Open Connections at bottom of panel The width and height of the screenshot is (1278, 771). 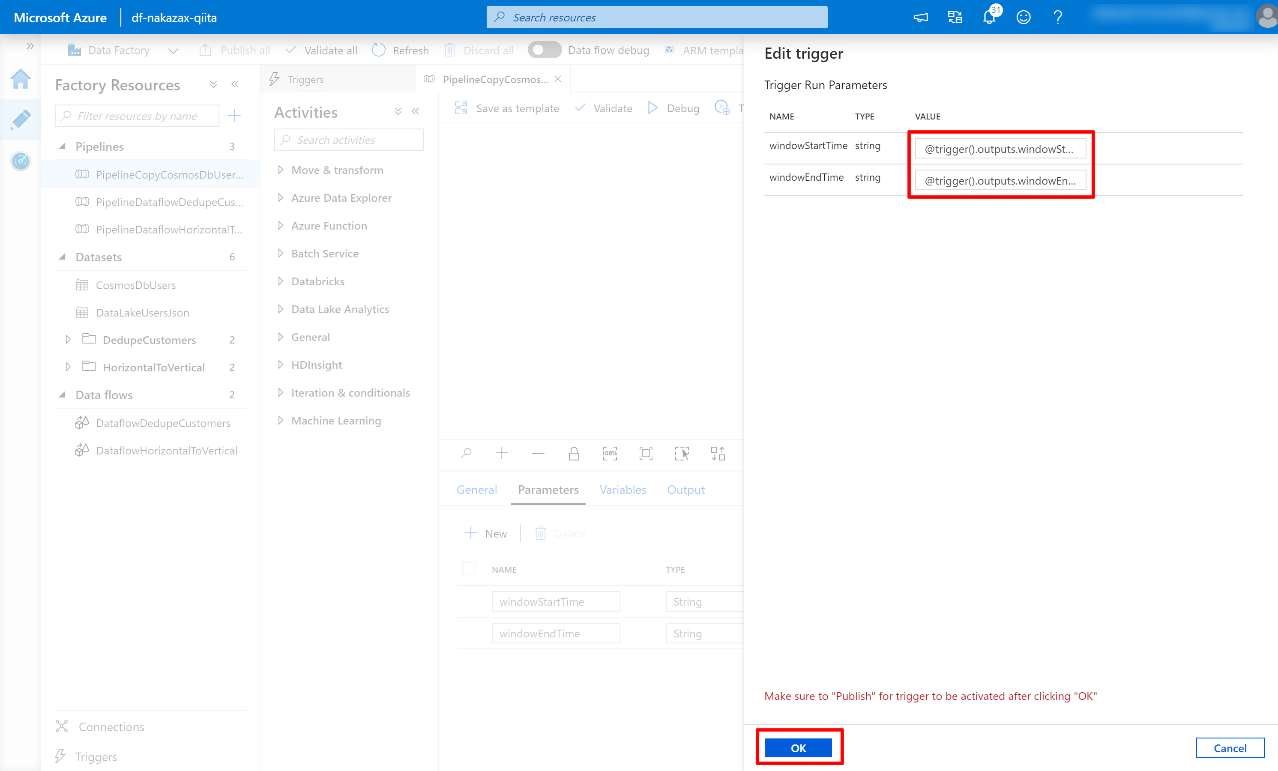(99, 726)
